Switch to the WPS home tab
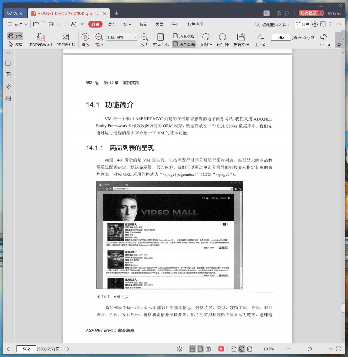 [15, 13]
